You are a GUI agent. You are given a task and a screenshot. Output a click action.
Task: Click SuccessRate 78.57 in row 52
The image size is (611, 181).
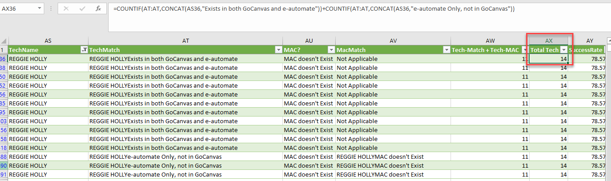pos(586,85)
